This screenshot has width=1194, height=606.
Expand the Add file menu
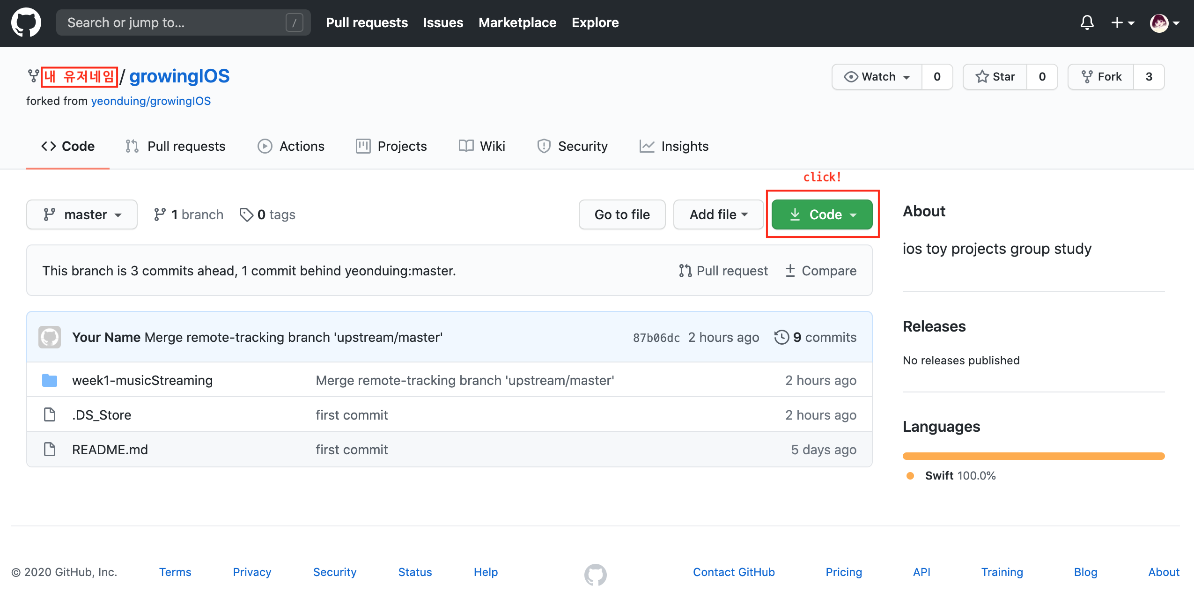tap(718, 214)
